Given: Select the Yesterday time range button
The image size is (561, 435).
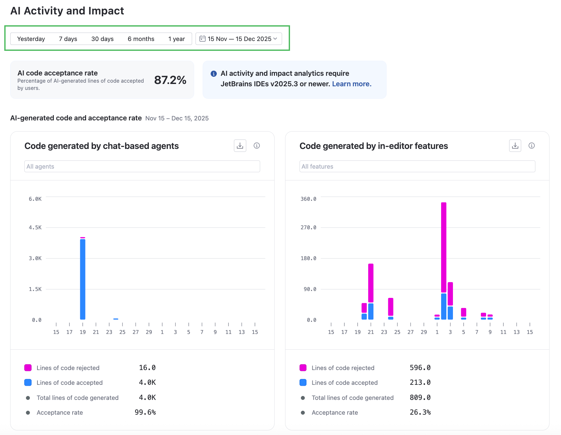Looking at the screenshot, I should (x=31, y=38).
